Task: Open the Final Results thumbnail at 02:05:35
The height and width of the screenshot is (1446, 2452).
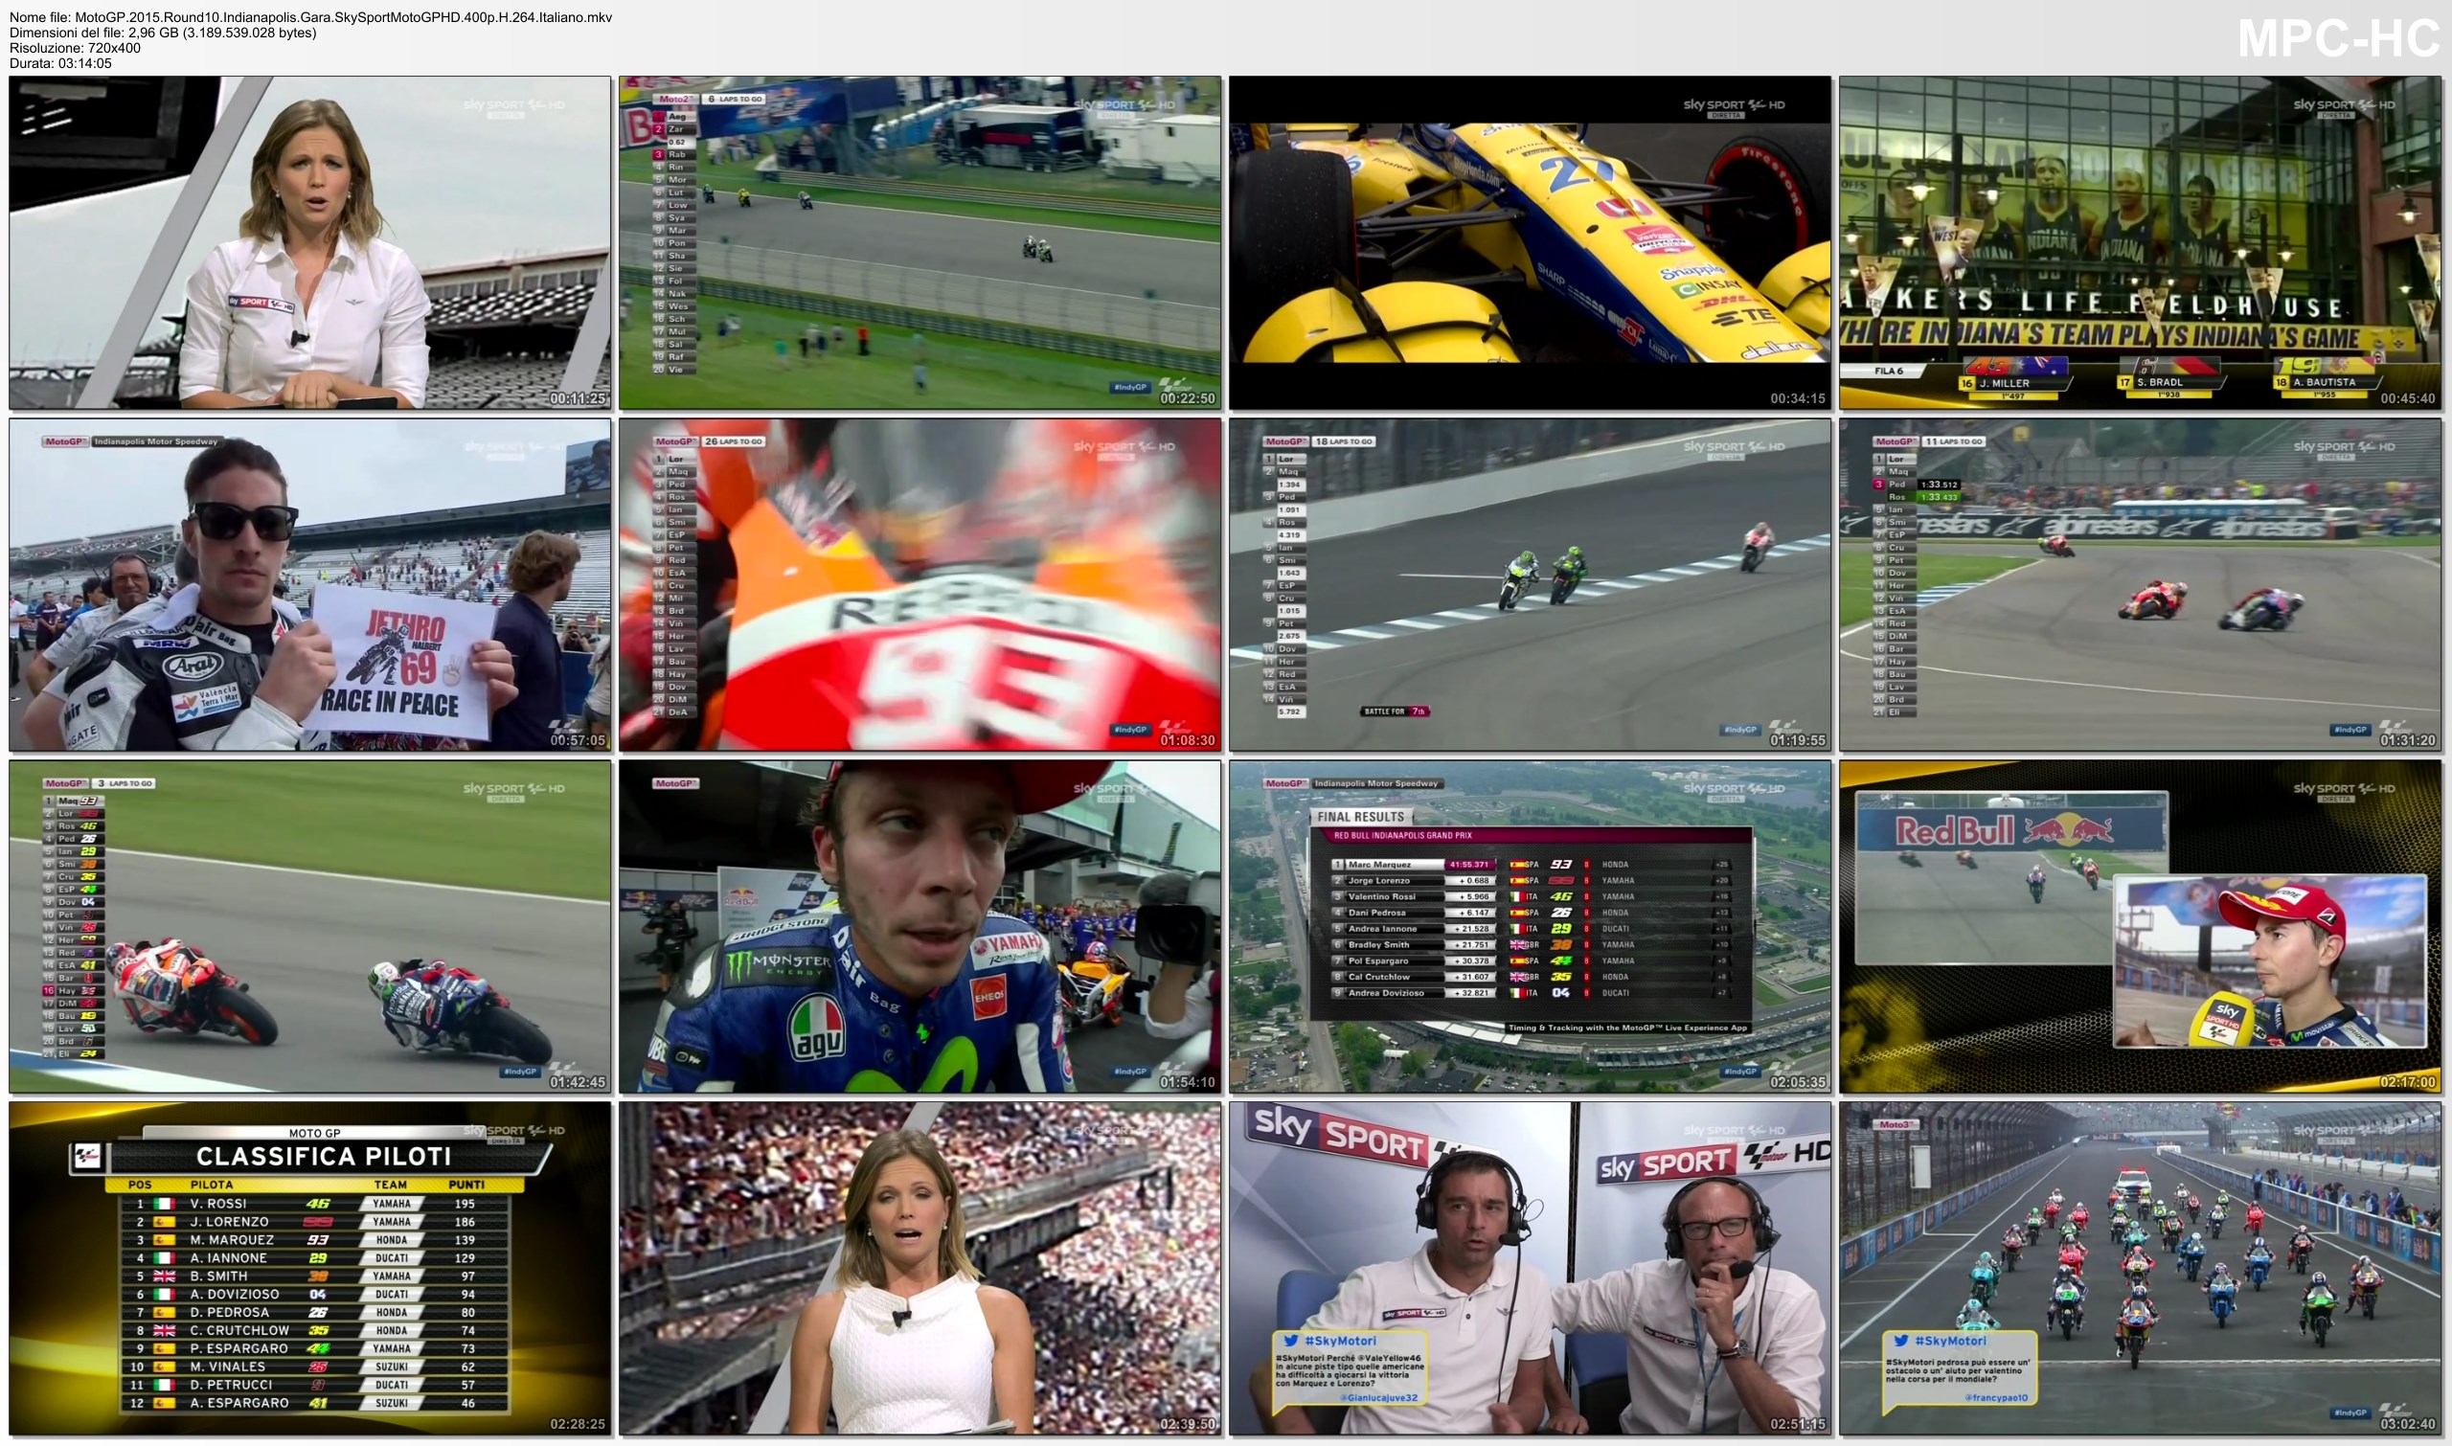Action: 1530,927
